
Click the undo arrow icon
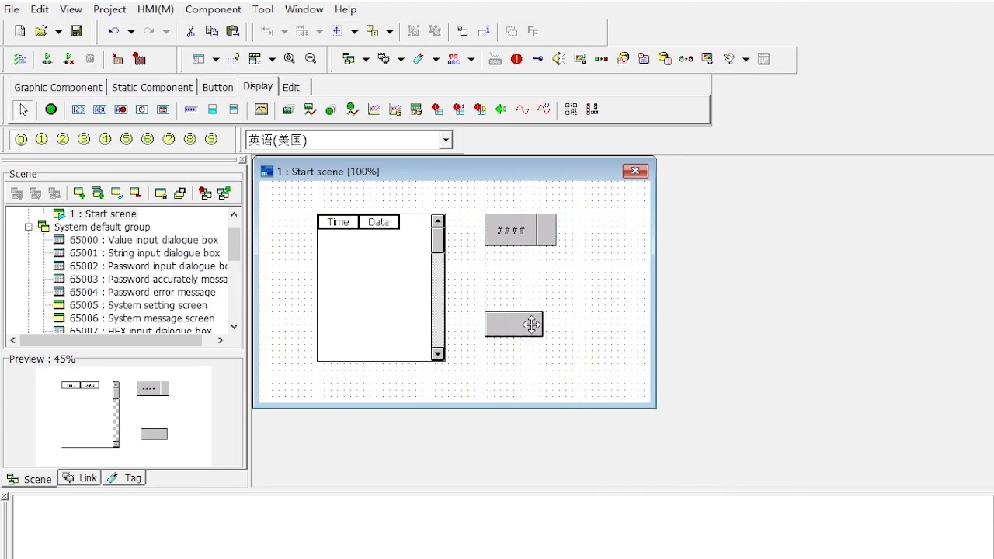tap(113, 31)
